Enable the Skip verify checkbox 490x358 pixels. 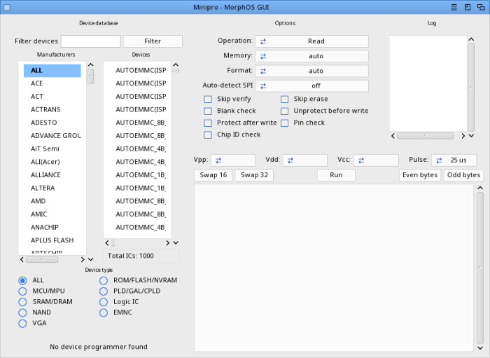[x=208, y=99]
